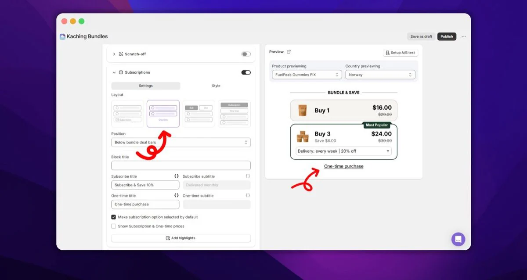Insert variable into One-time title field
This screenshot has width=527, height=280.
(x=177, y=195)
